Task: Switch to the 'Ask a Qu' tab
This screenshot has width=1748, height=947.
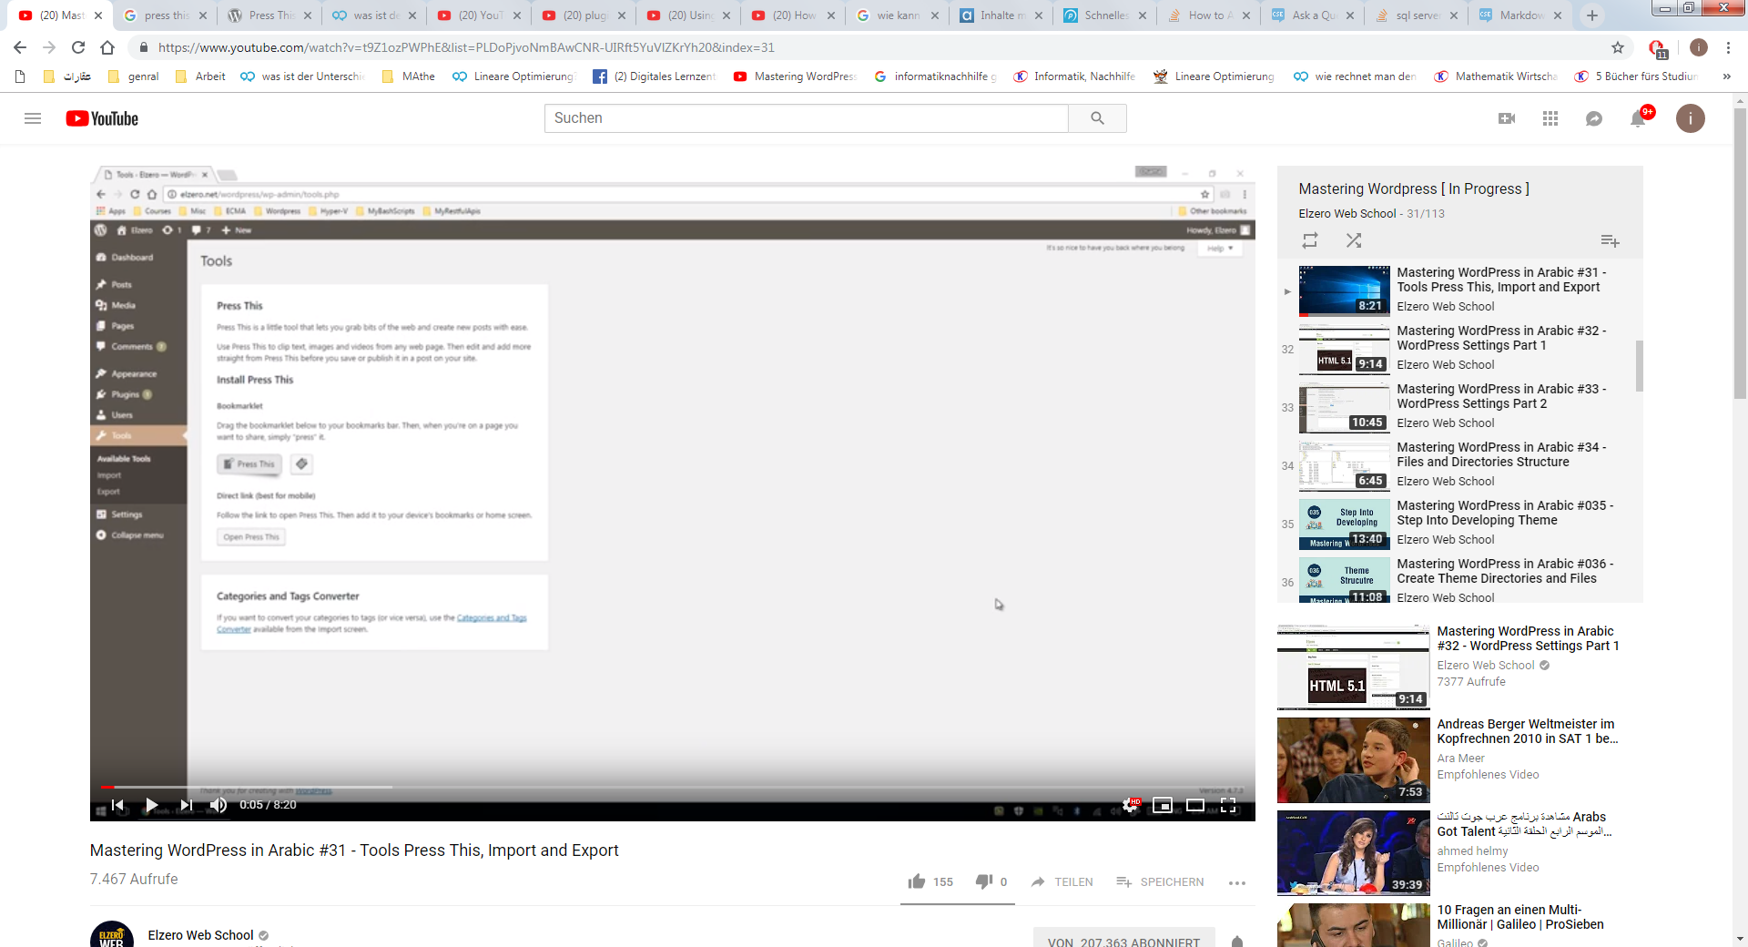Action: (x=1313, y=15)
